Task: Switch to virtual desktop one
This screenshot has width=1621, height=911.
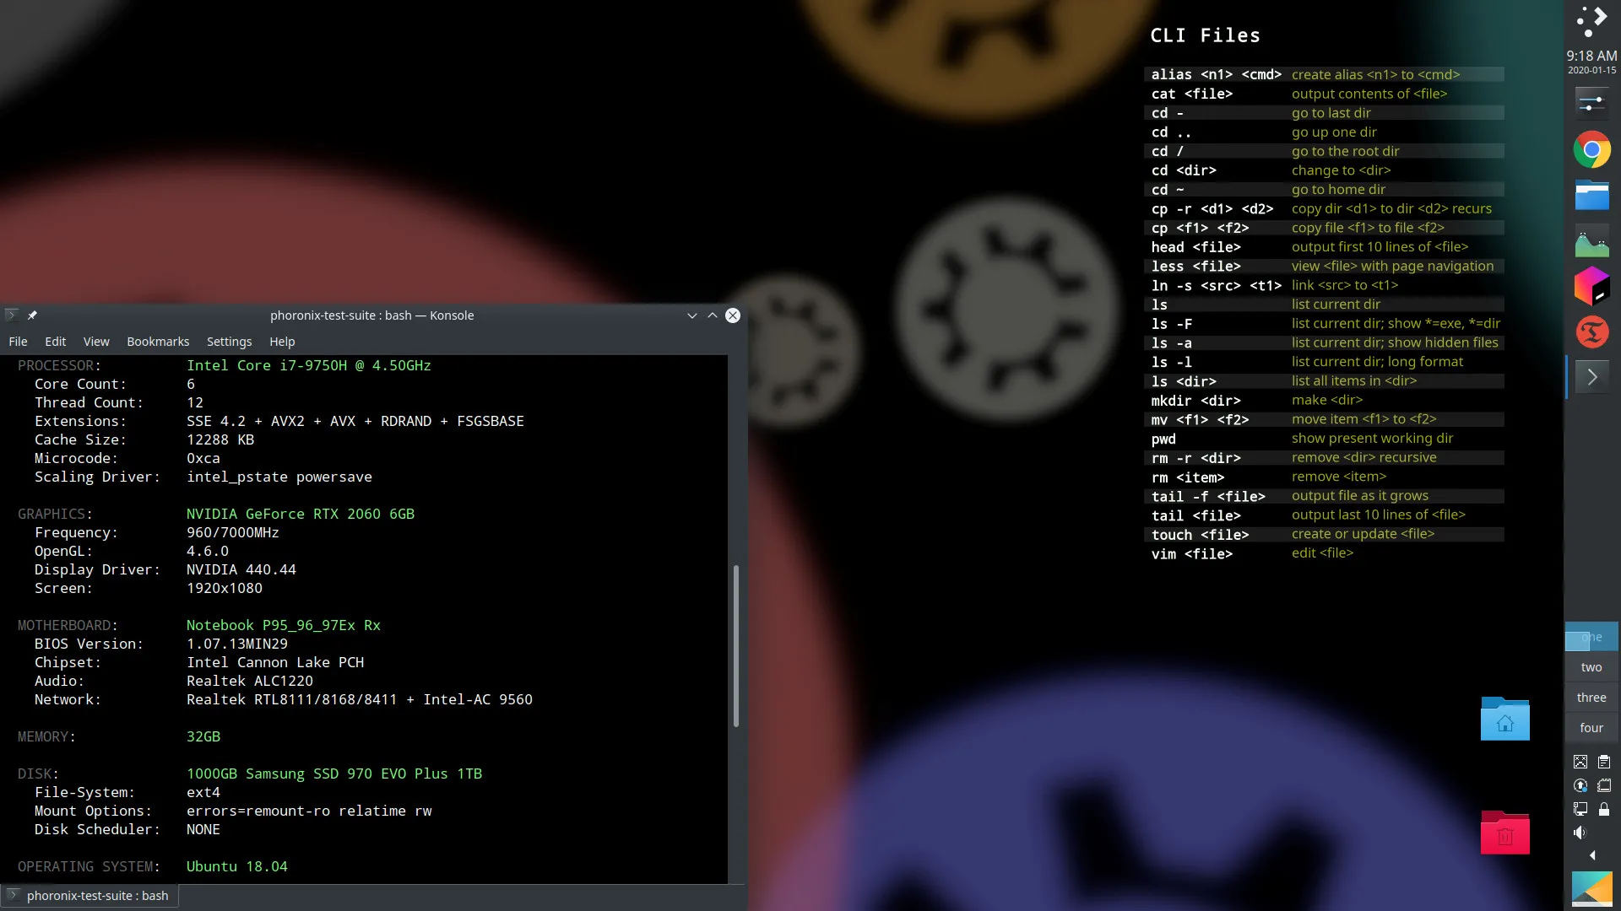Action: [x=1591, y=637]
